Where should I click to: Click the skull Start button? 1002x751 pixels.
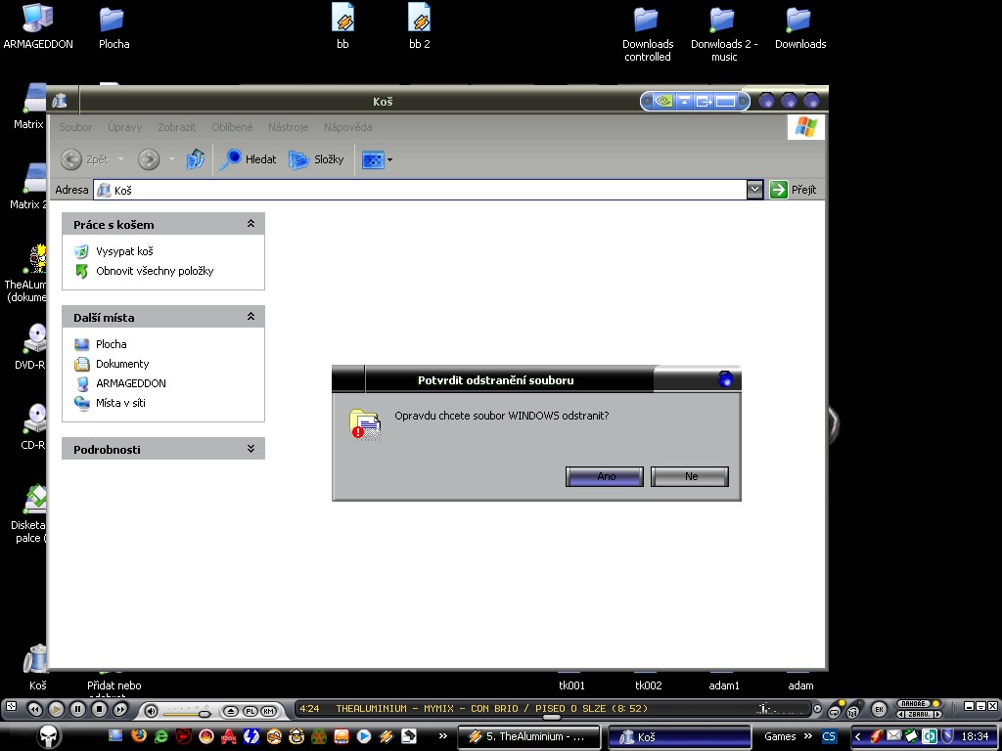49,736
